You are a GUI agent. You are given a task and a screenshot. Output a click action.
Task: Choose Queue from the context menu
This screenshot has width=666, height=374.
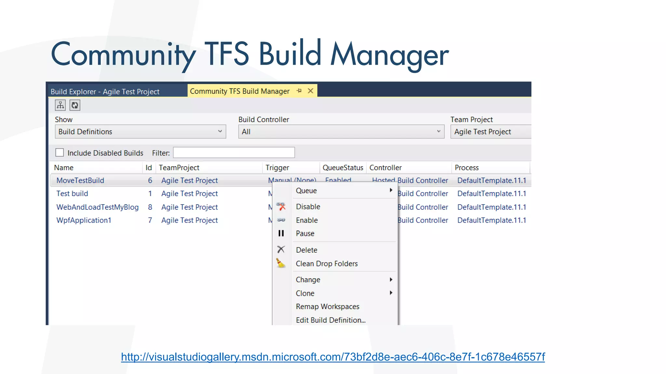tap(306, 191)
